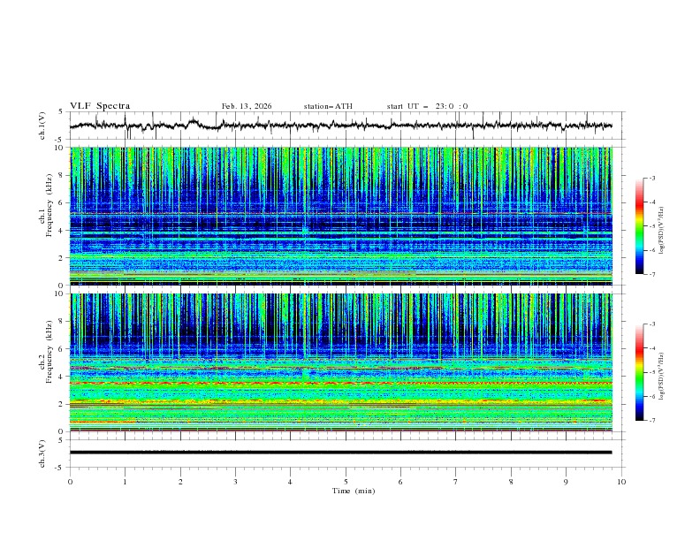The image size is (700, 541).
Task: Select the "Time (min)" axis label
Action: point(354,491)
